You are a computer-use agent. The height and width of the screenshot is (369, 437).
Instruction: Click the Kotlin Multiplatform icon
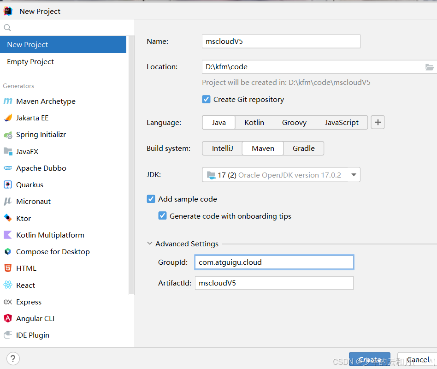point(8,235)
